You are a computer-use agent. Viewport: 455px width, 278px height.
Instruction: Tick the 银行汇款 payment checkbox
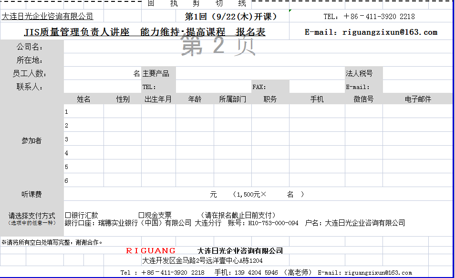point(68,215)
